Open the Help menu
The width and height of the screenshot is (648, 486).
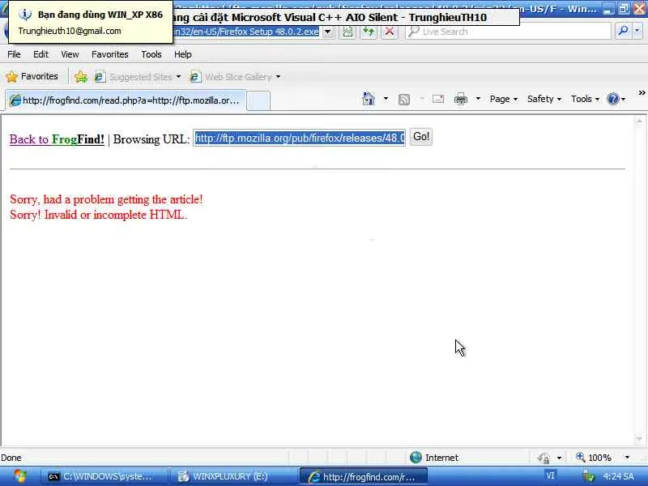click(x=183, y=54)
